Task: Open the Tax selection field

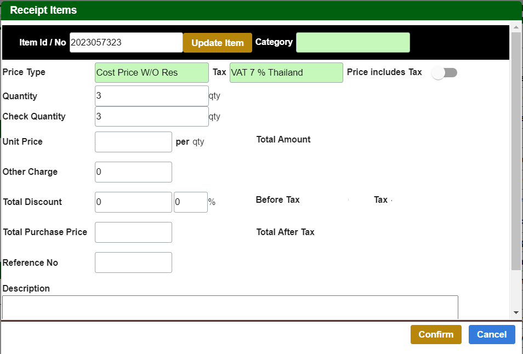Action: click(x=286, y=72)
